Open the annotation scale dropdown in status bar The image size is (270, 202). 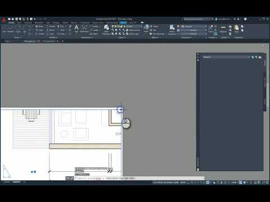pos(235,182)
